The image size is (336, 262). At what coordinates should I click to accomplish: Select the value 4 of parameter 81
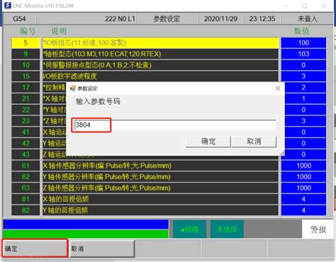pyautogui.click(x=303, y=199)
